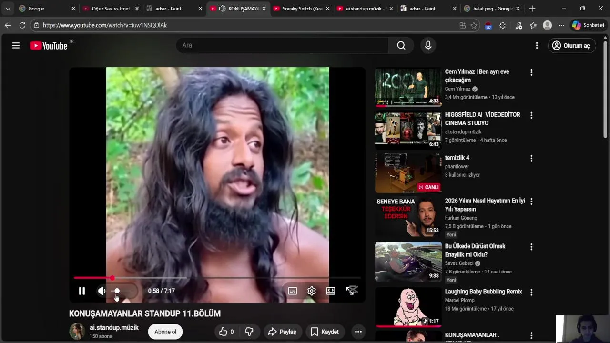
Task: Switch to 'halat png - Google' tab
Action: [x=492, y=9]
